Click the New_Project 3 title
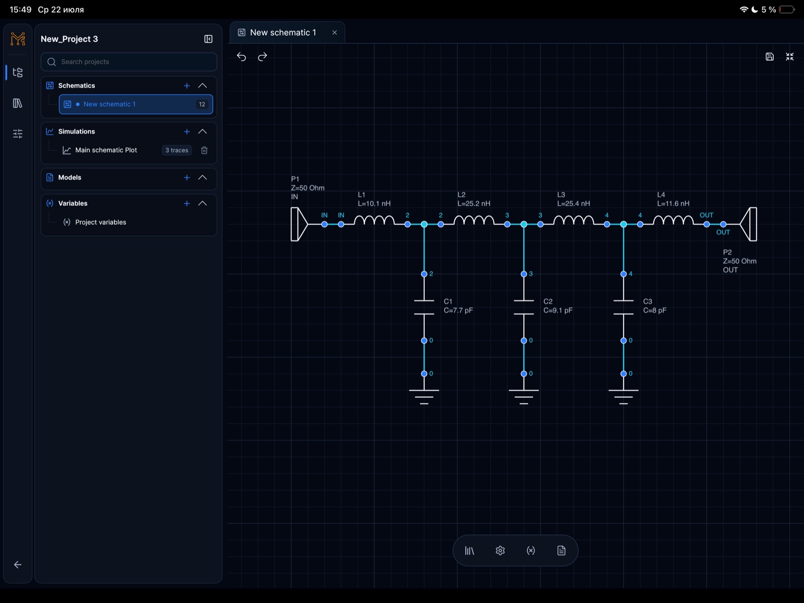 [69, 39]
